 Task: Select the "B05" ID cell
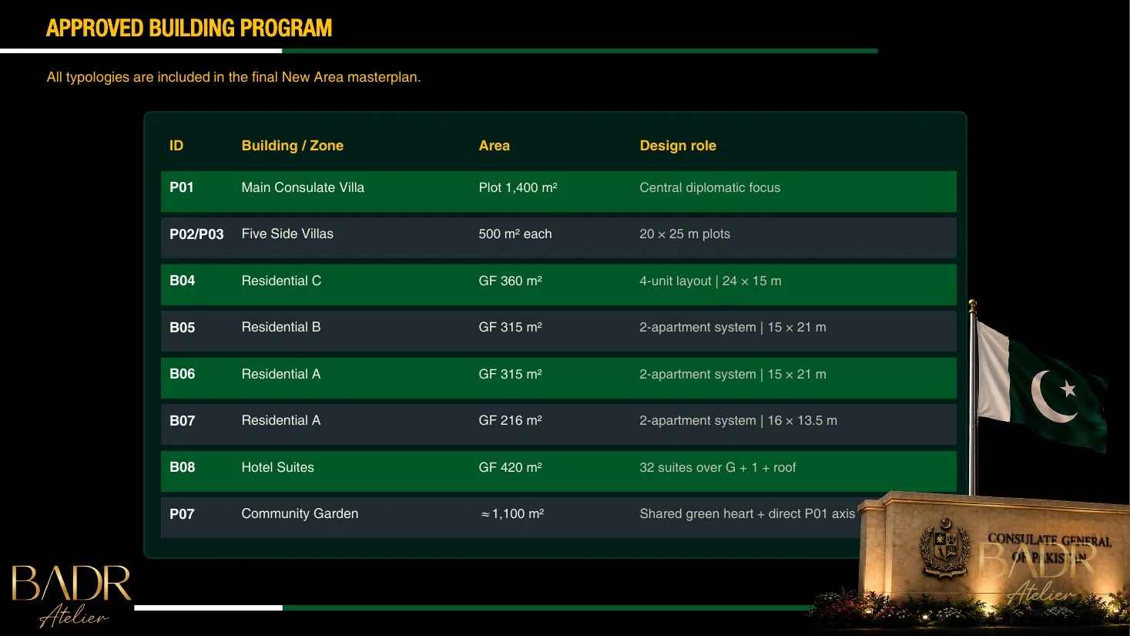point(183,328)
